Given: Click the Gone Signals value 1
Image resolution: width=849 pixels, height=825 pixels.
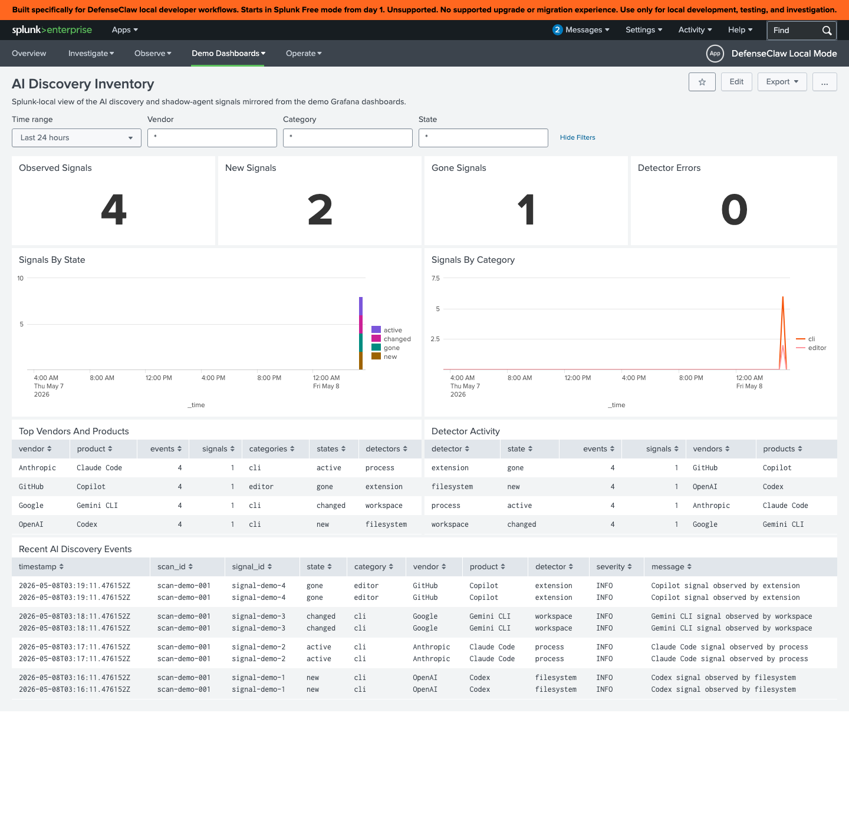Looking at the screenshot, I should click(526, 210).
